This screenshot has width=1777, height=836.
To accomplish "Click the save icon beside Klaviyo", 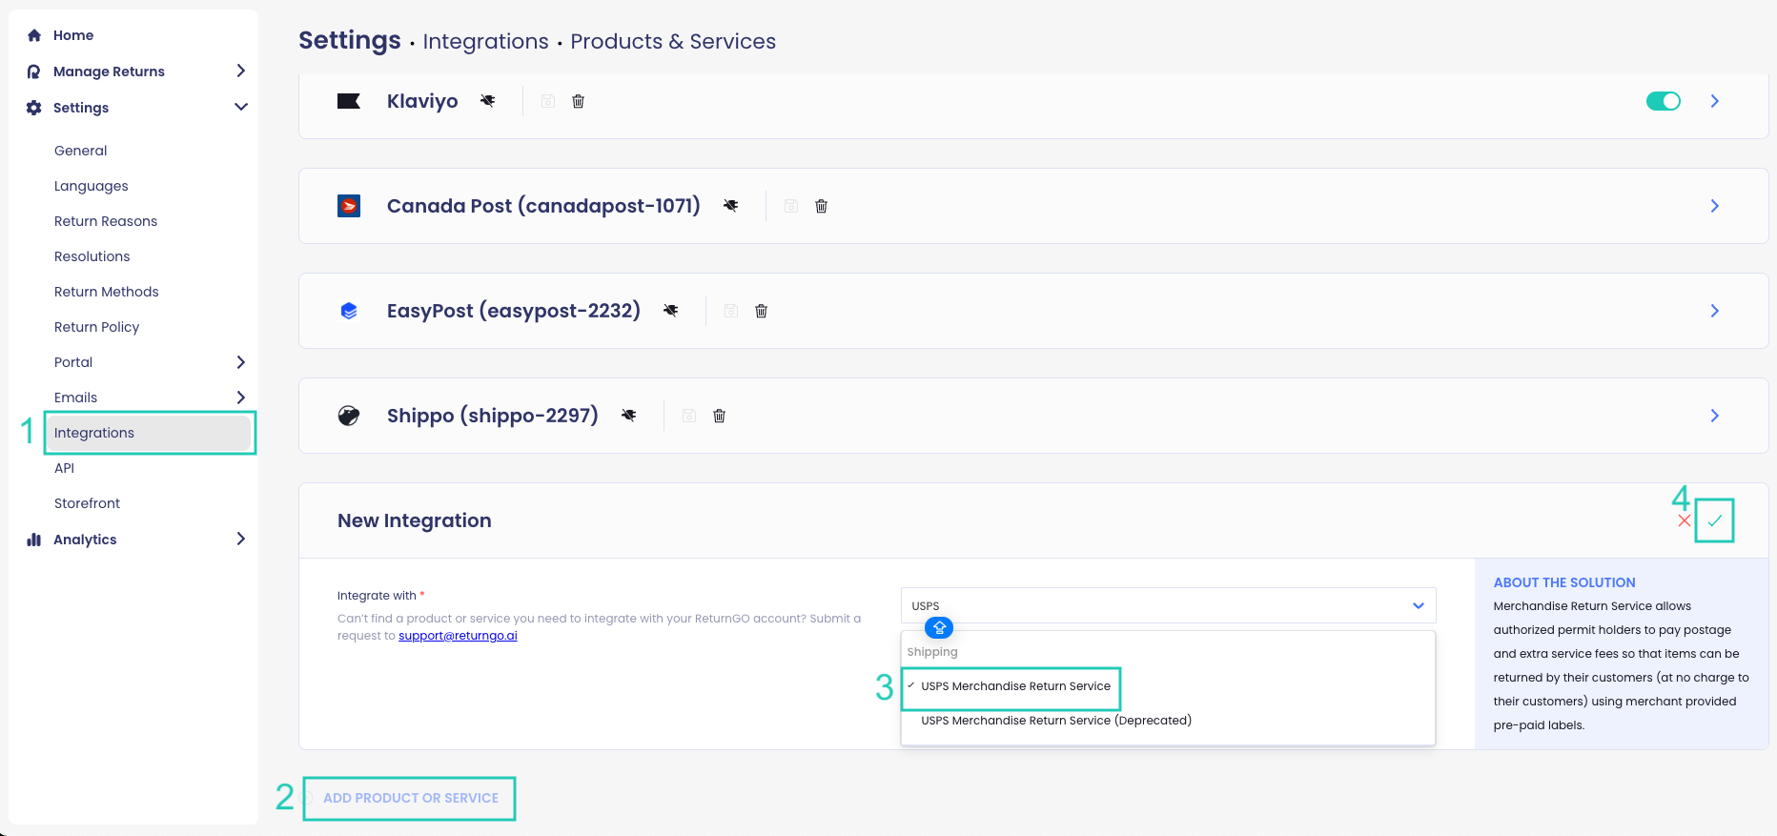I will [548, 101].
